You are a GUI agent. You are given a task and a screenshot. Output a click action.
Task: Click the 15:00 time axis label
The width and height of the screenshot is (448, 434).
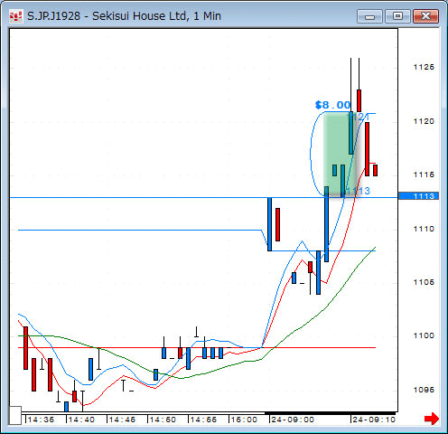pos(244,420)
